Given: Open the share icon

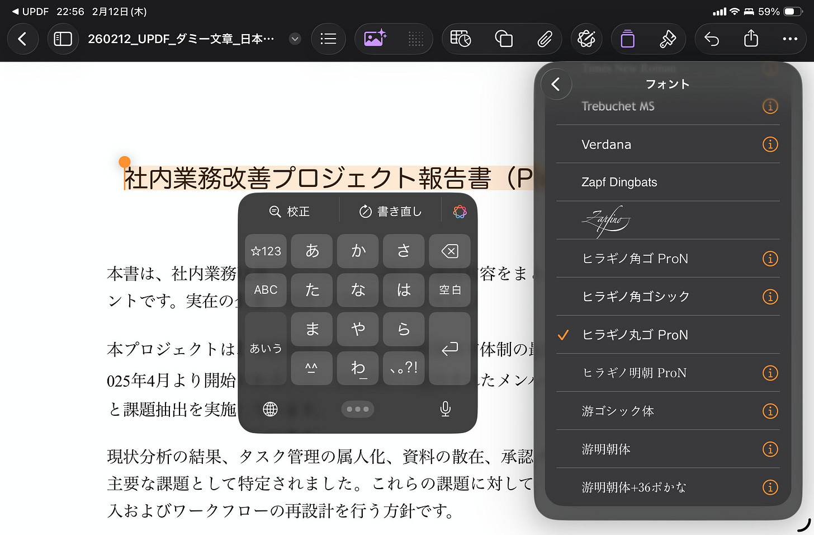Looking at the screenshot, I should click(750, 39).
